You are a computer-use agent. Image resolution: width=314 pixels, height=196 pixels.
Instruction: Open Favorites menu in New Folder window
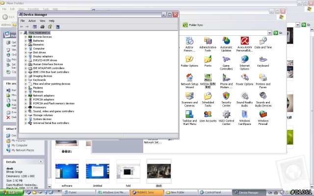click(x=33, y=9)
